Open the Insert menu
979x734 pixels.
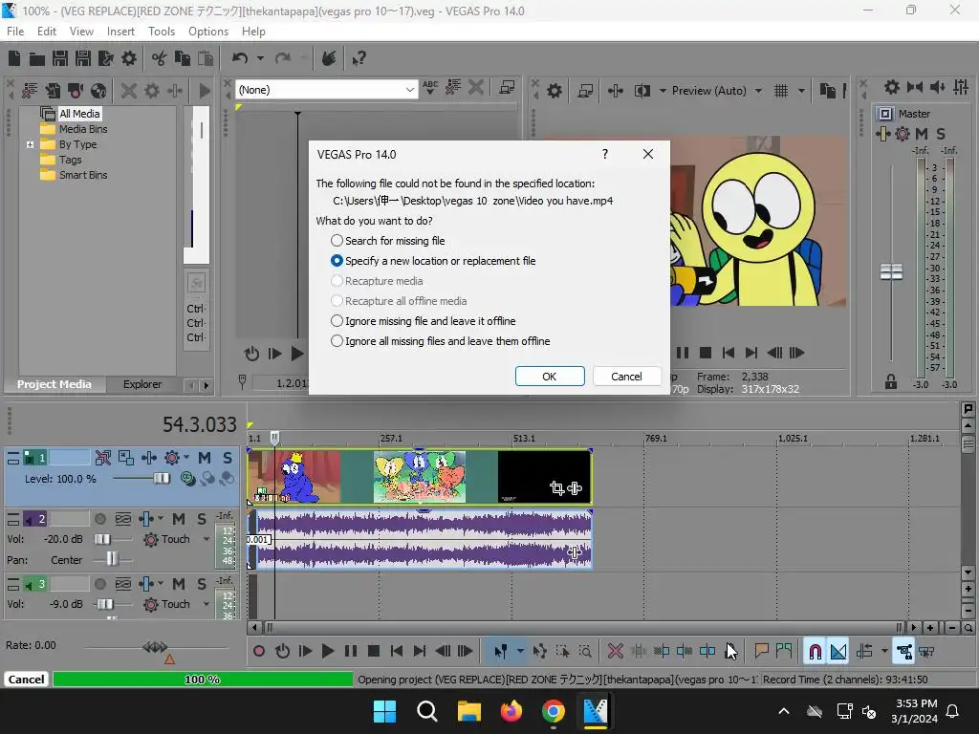click(x=120, y=32)
